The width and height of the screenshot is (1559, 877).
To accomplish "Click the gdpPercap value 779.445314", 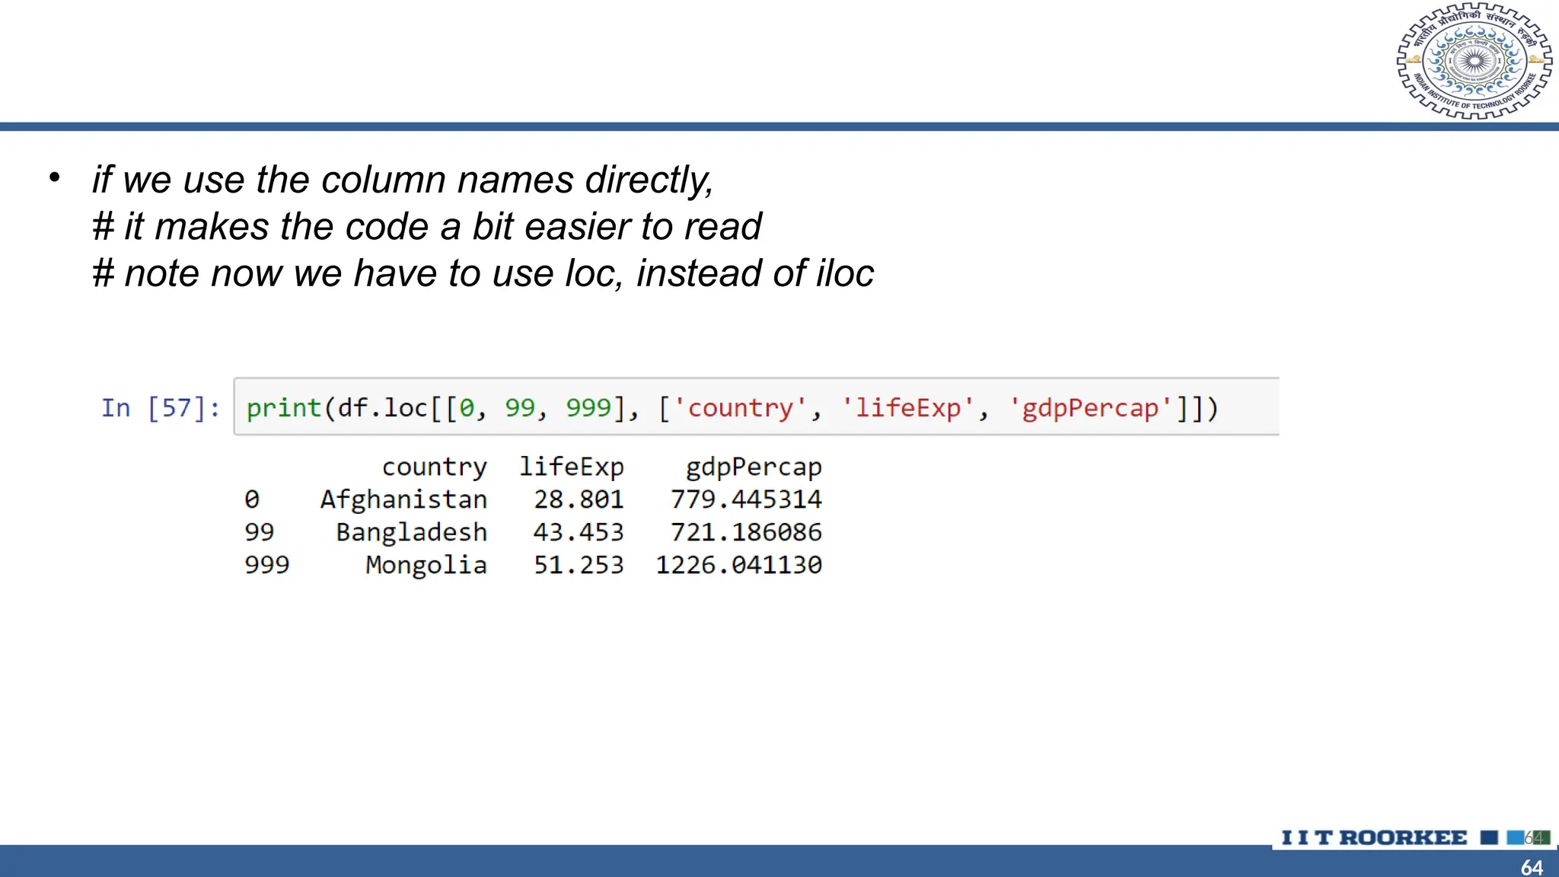I will [746, 499].
